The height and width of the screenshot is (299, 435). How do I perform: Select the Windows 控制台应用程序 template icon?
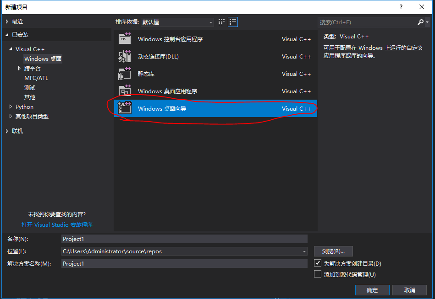126,39
